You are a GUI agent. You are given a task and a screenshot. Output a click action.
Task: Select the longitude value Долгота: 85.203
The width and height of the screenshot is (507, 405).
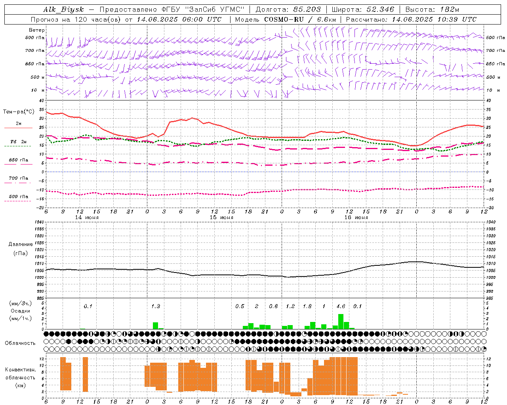tap(288, 9)
